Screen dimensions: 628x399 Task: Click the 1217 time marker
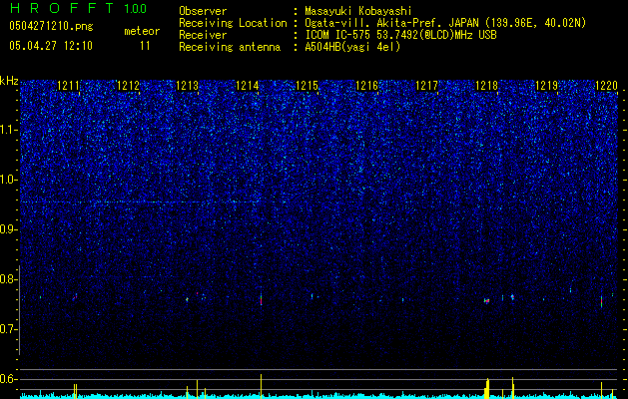pos(427,85)
